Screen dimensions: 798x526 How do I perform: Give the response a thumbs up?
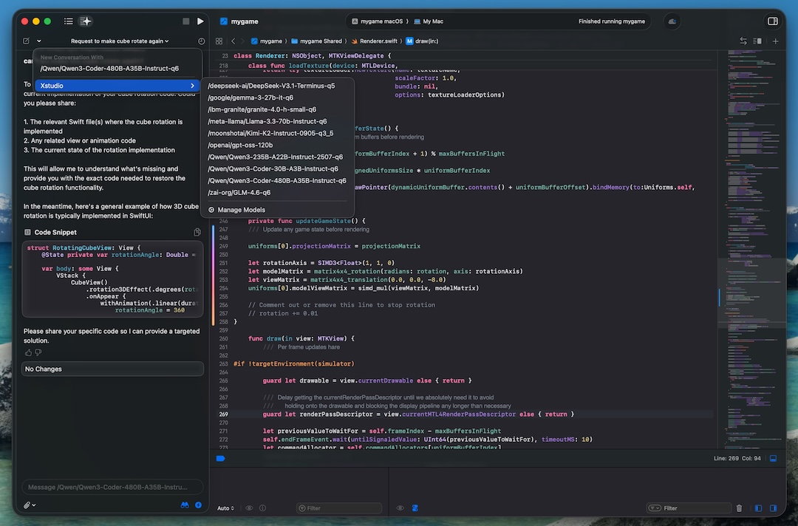tap(28, 352)
